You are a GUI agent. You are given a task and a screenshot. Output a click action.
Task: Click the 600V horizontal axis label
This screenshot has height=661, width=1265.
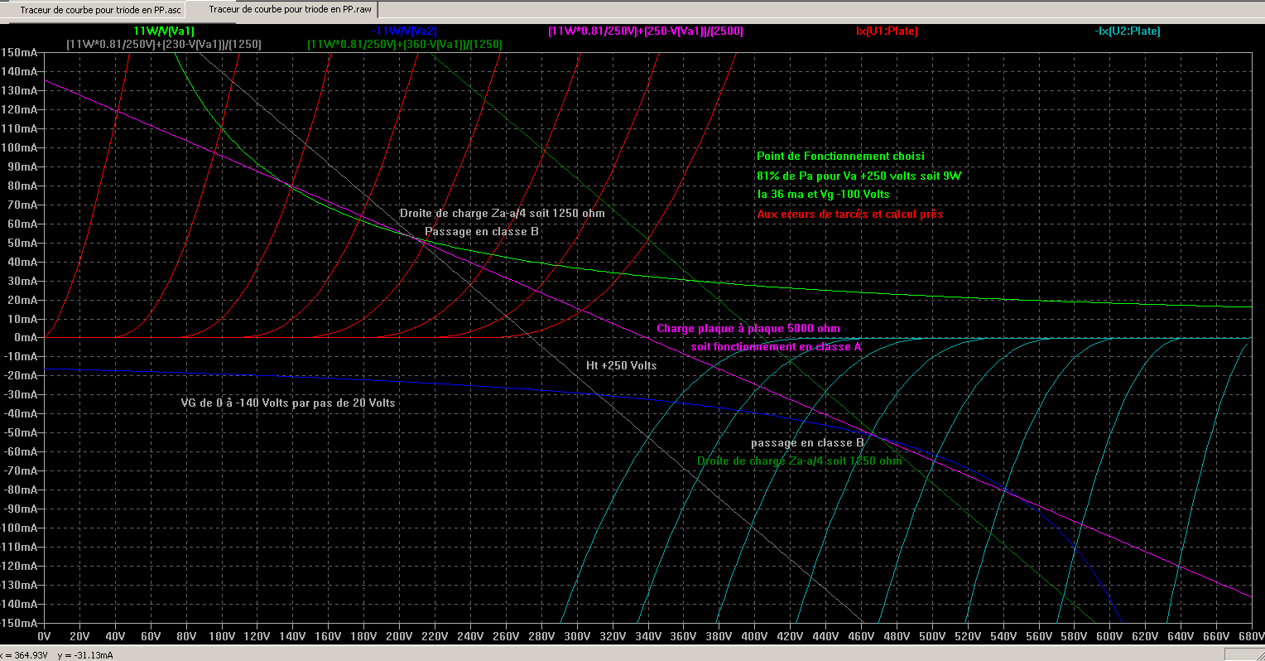pyautogui.click(x=1109, y=636)
